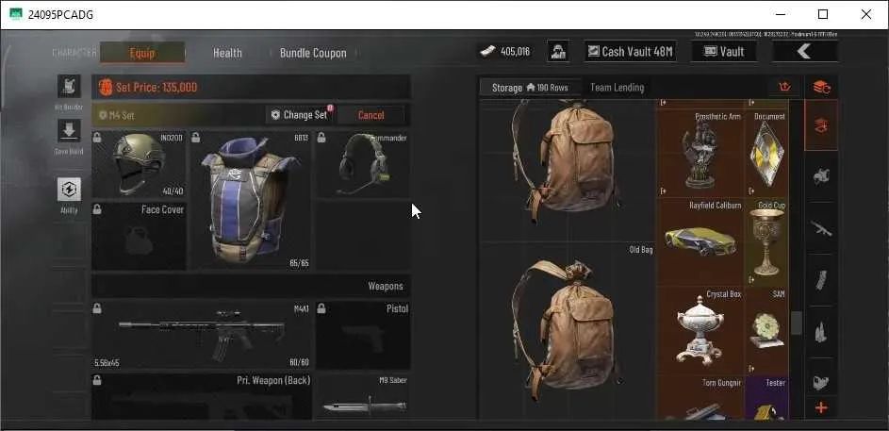Toggle the lock on M4A1 weapon slot
The image size is (889, 431).
[x=97, y=308]
